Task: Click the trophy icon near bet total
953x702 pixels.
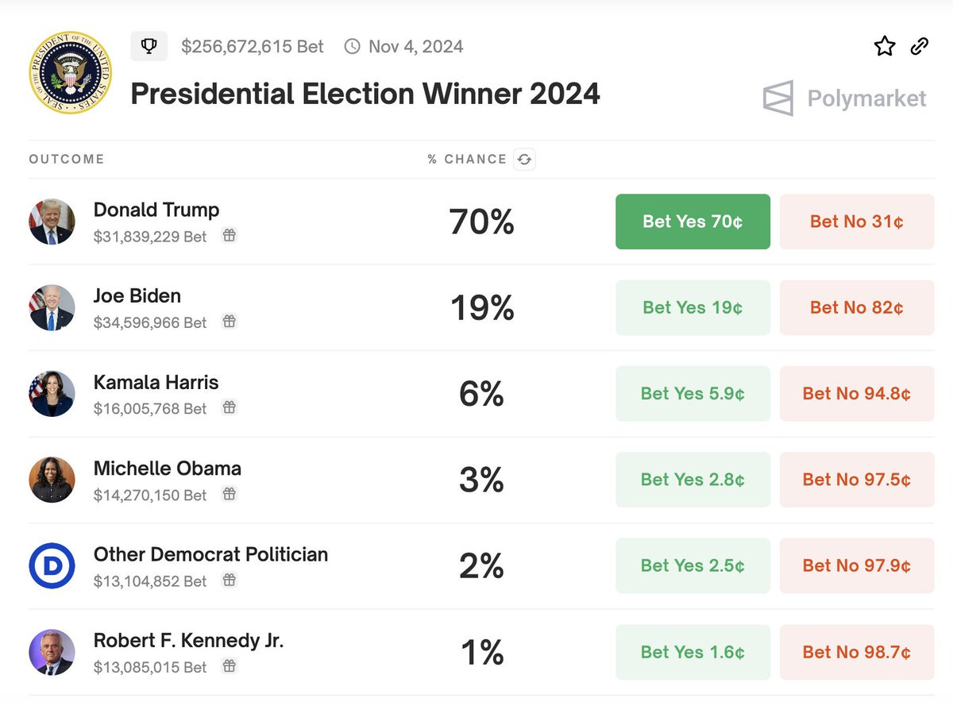Action: [149, 46]
